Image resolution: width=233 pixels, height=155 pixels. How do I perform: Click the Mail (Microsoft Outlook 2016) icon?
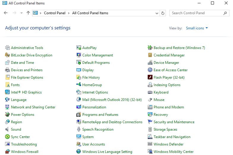[78, 99]
